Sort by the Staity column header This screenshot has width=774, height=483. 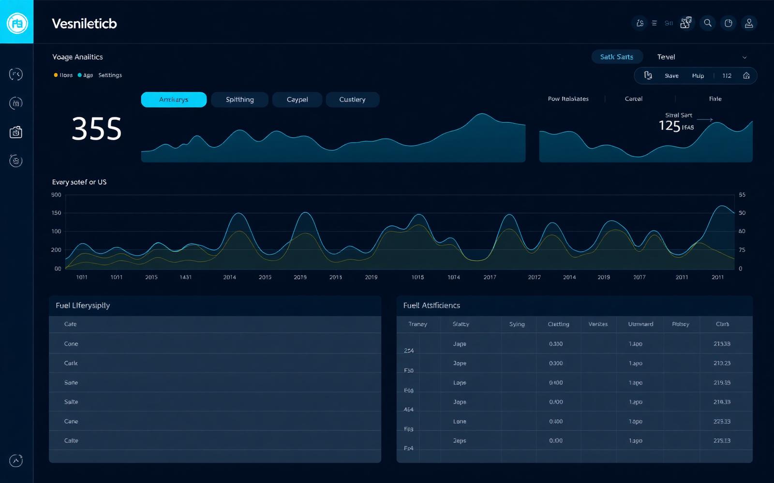461,324
